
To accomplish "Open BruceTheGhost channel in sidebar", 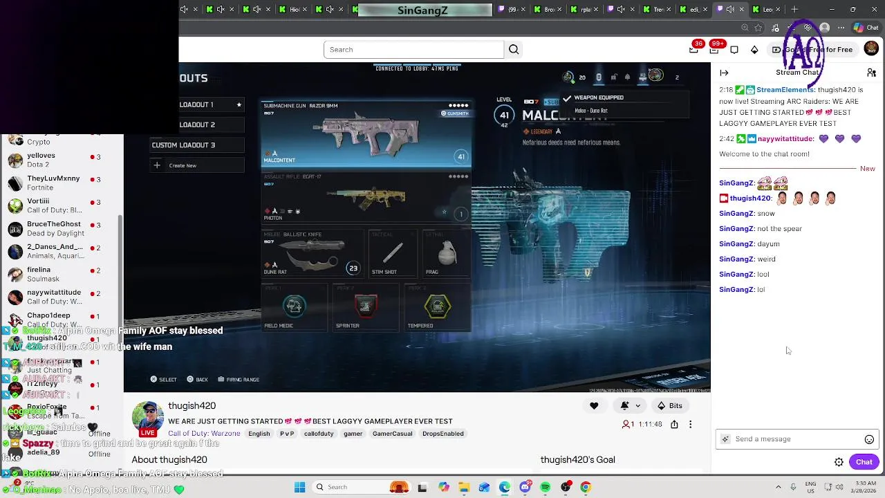I will tap(61, 229).
